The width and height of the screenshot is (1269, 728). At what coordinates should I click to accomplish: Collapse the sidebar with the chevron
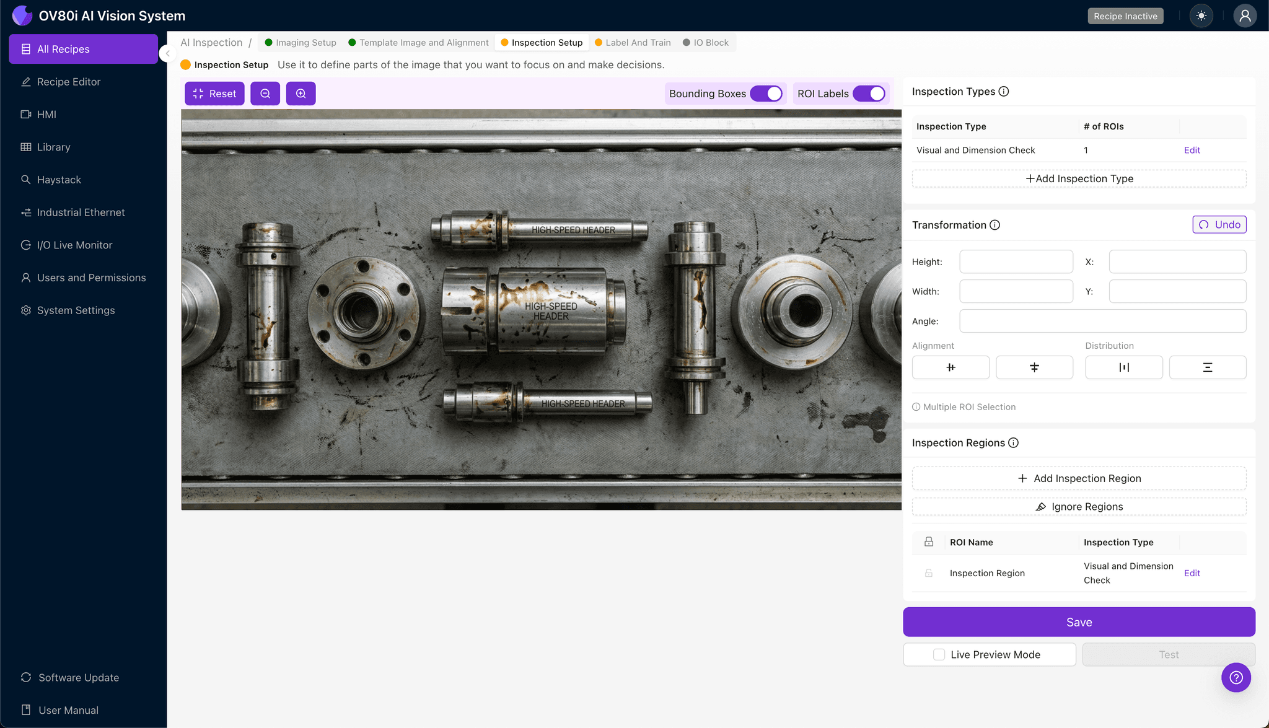(x=167, y=53)
